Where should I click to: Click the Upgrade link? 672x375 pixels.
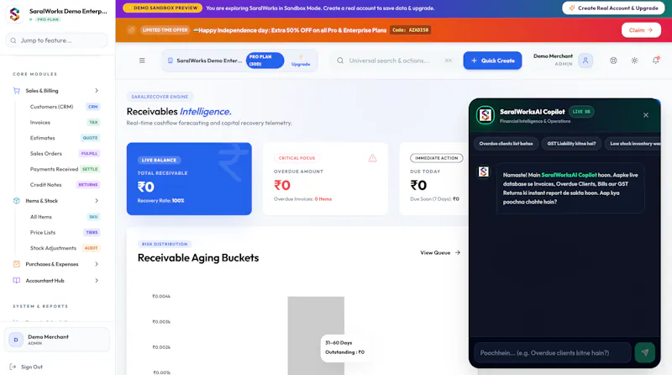[301, 61]
